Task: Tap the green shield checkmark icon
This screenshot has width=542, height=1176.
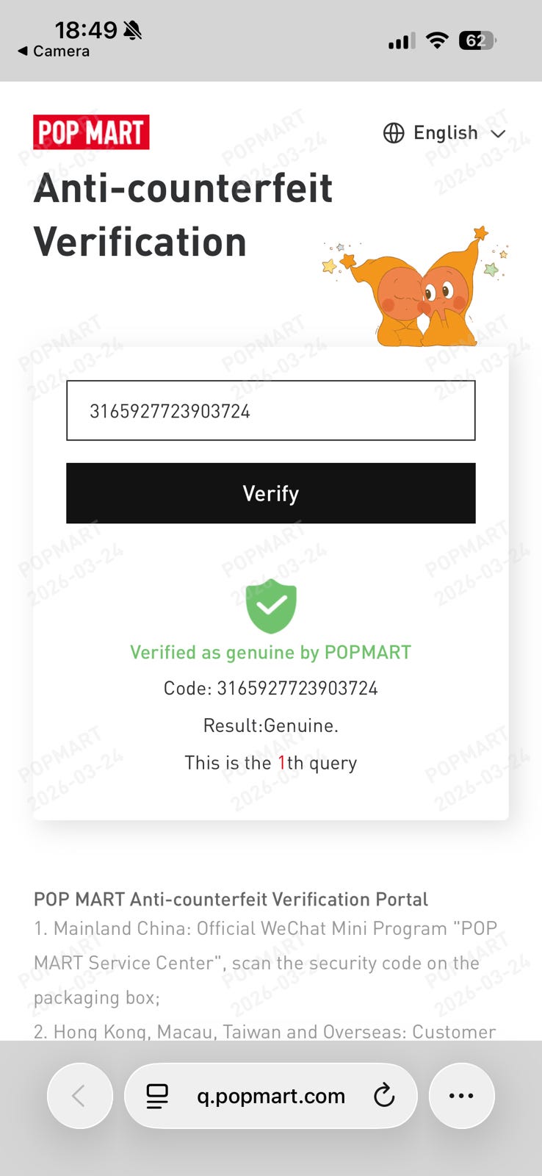Action: pyautogui.click(x=271, y=606)
